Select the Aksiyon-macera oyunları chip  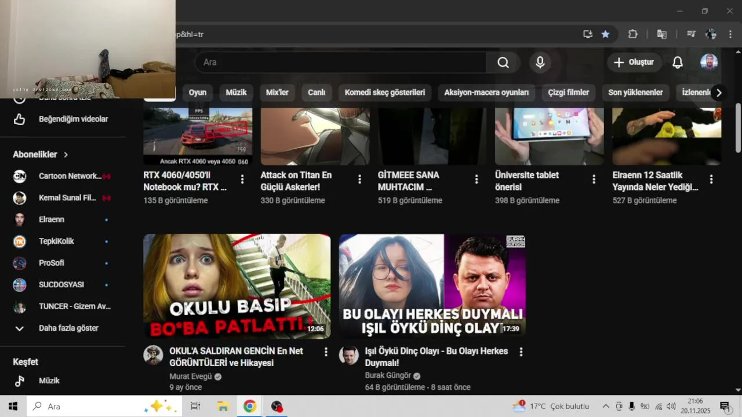(486, 93)
